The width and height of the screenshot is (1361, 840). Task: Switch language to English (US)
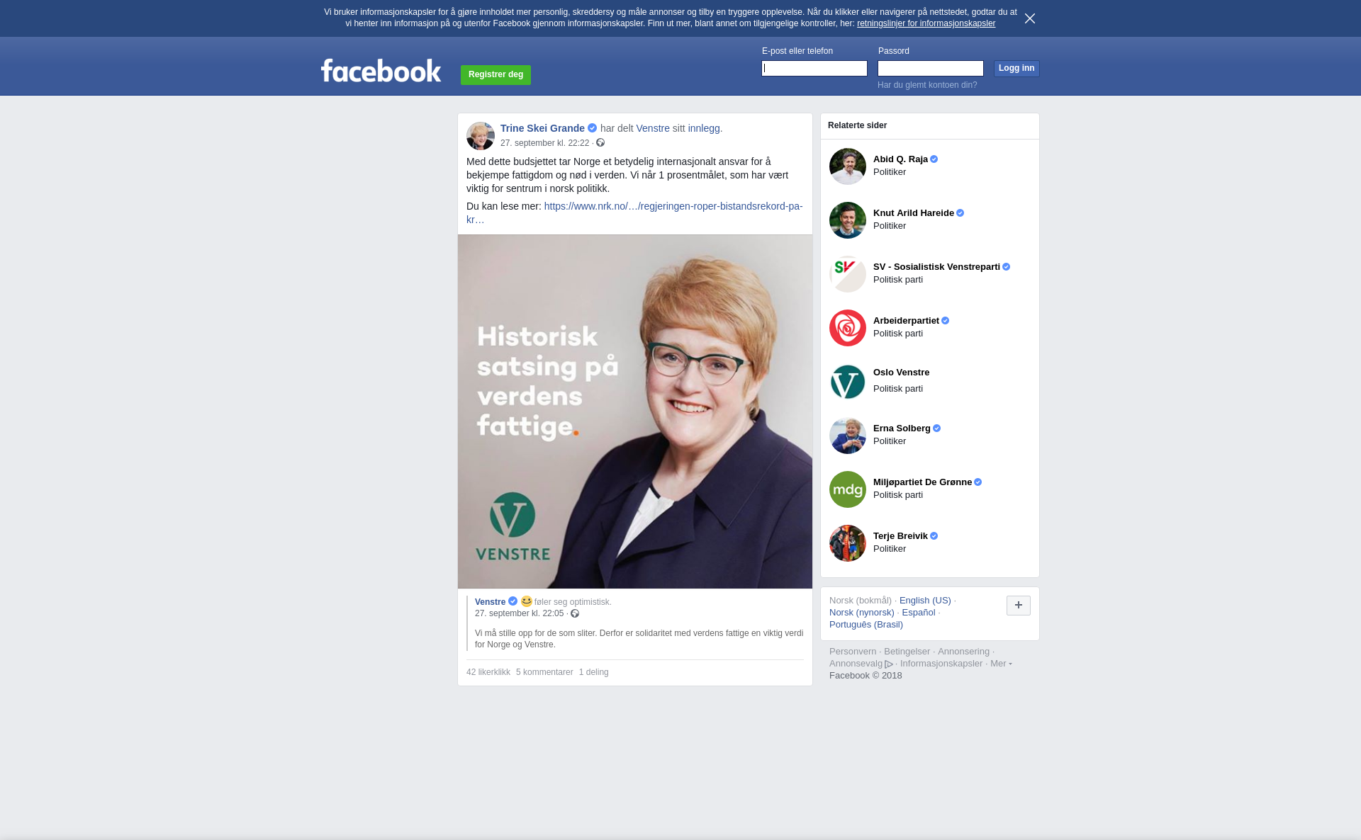pos(925,601)
